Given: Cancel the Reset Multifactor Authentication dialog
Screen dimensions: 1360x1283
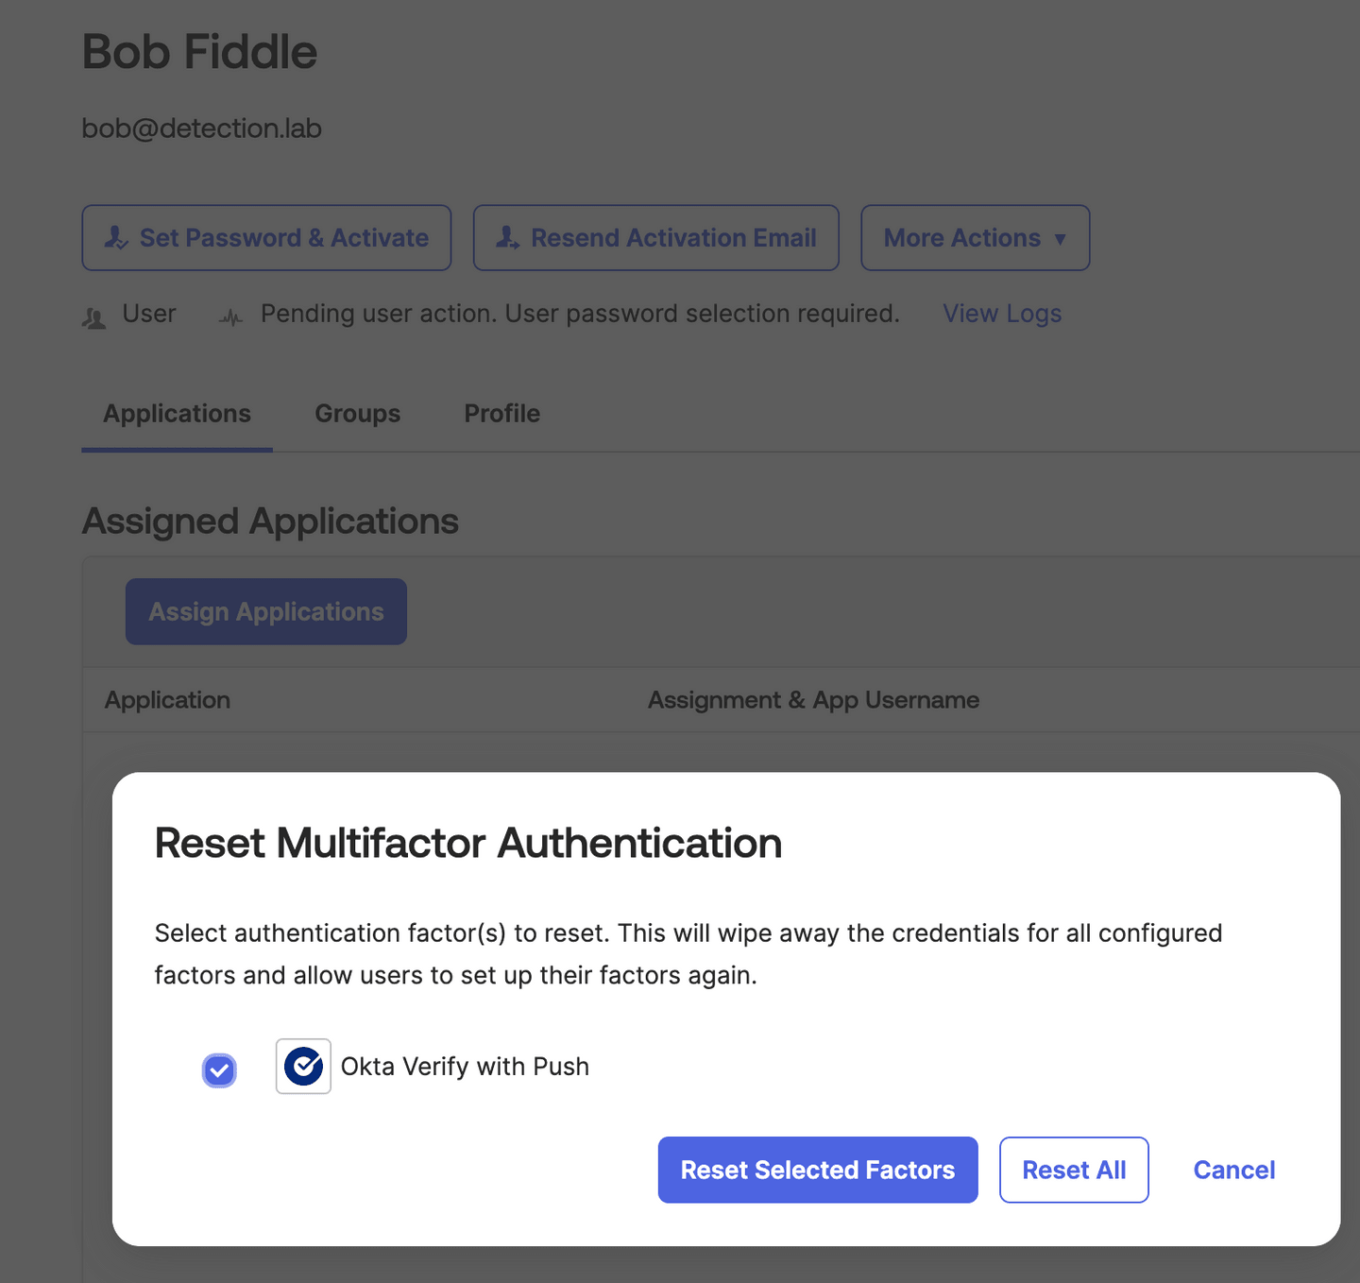Looking at the screenshot, I should [1233, 1170].
